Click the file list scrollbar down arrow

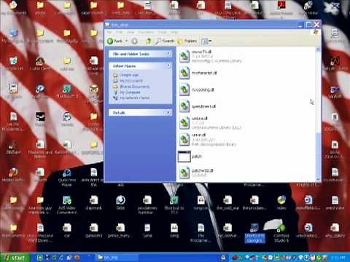pyautogui.click(x=318, y=179)
